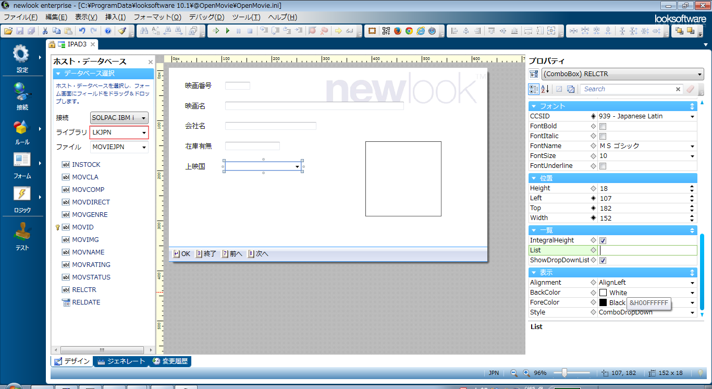Sort properties alphabetically with A-Z icon

[x=545, y=89]
